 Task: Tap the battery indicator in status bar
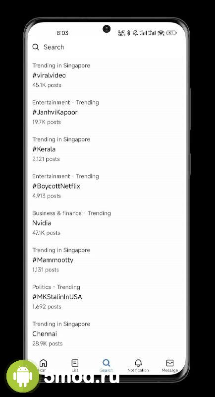click(x=171, y=33)
